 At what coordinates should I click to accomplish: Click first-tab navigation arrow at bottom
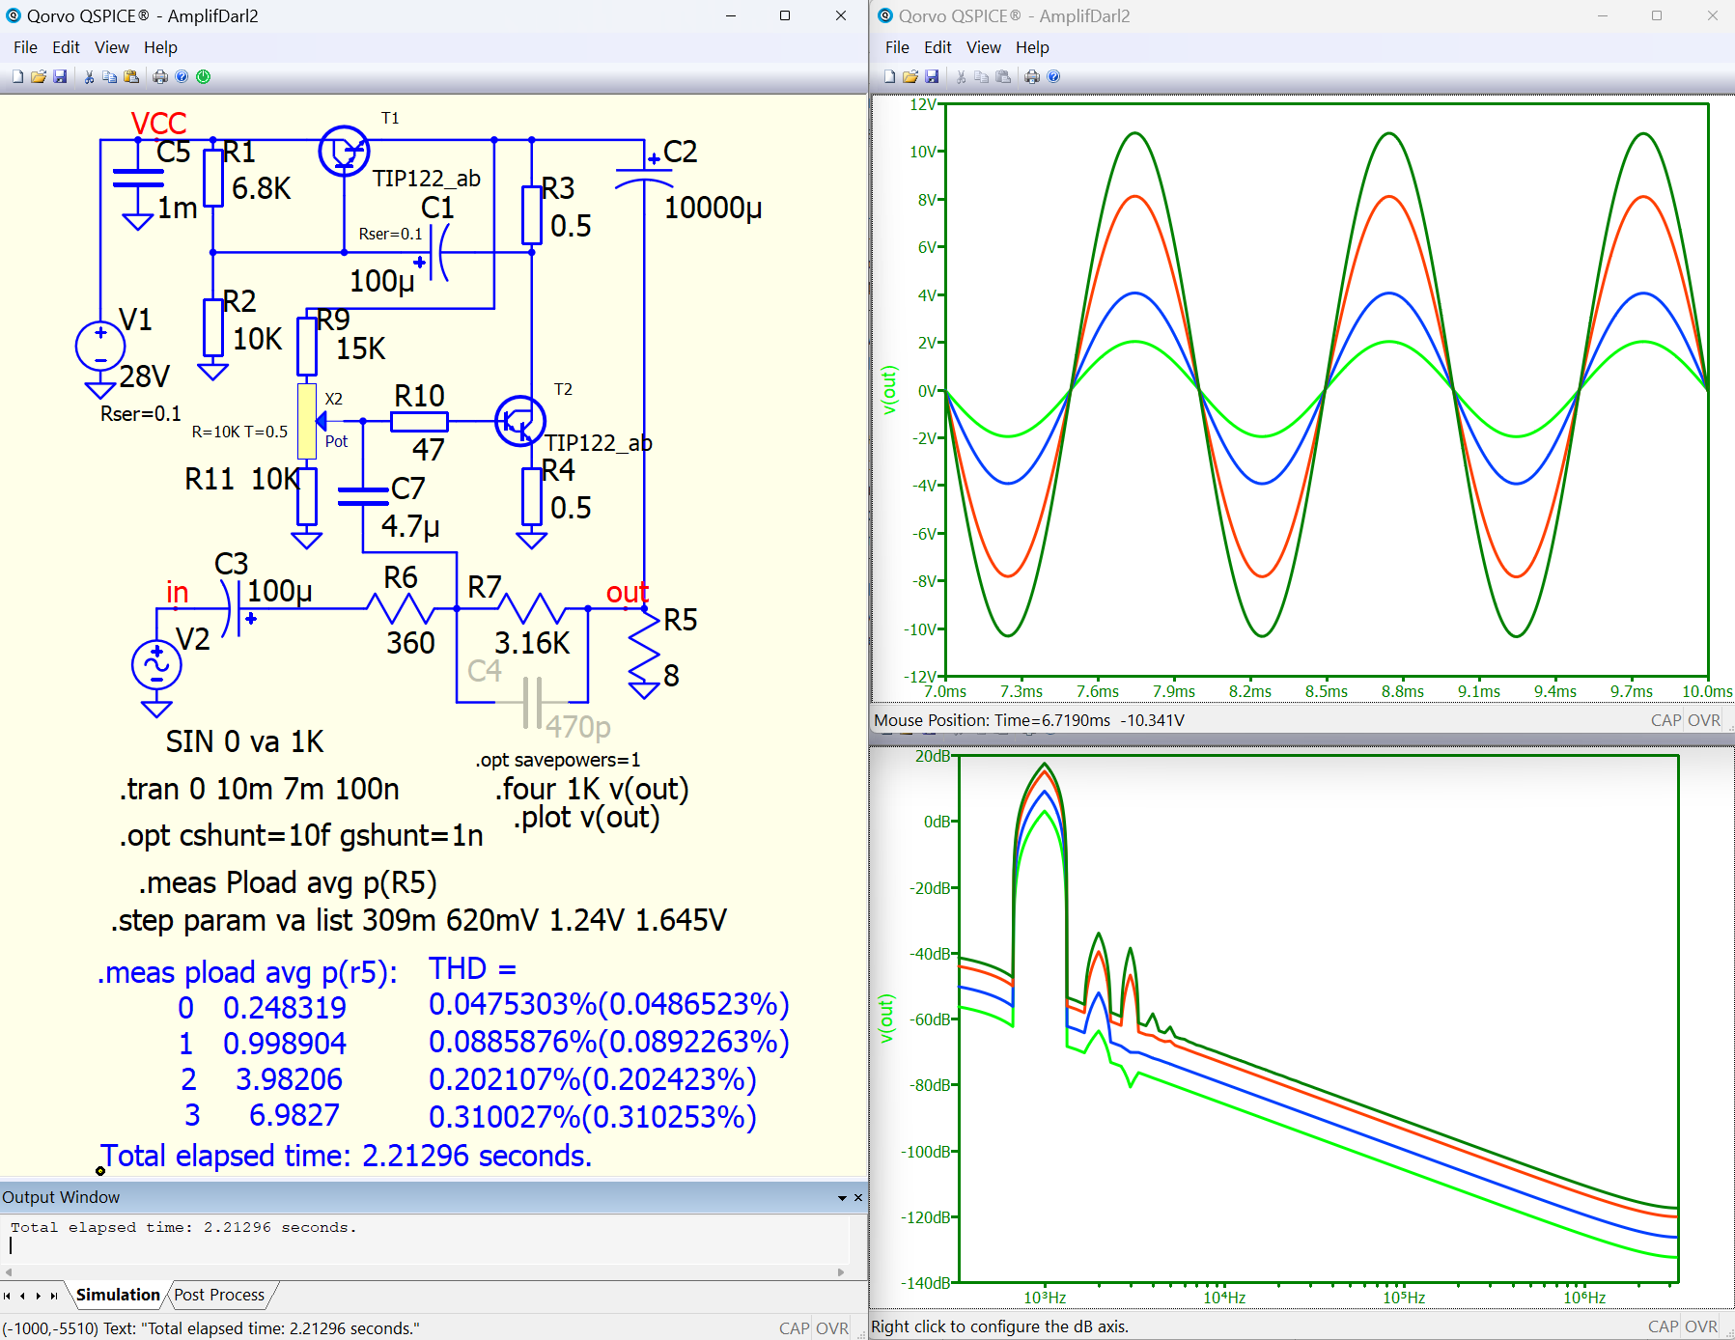[x=7, y=1296]
